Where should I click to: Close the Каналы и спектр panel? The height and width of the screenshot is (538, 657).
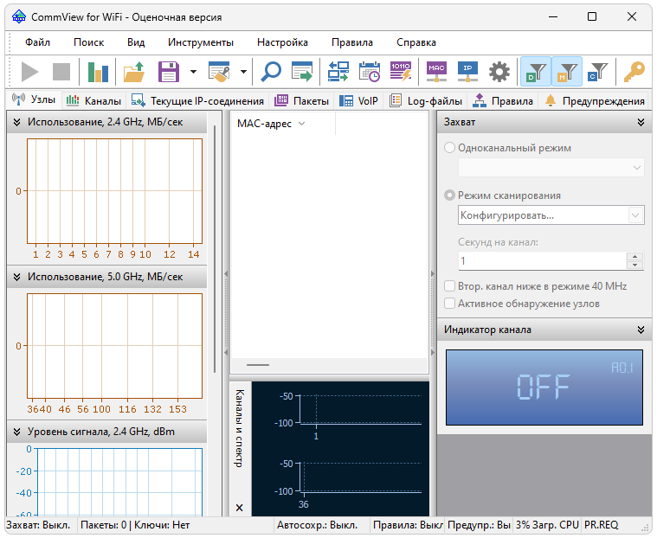coord(240,508)
